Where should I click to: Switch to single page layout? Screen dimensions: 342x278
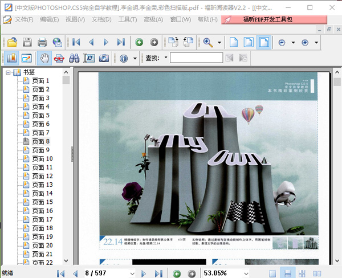coord(272,273)
